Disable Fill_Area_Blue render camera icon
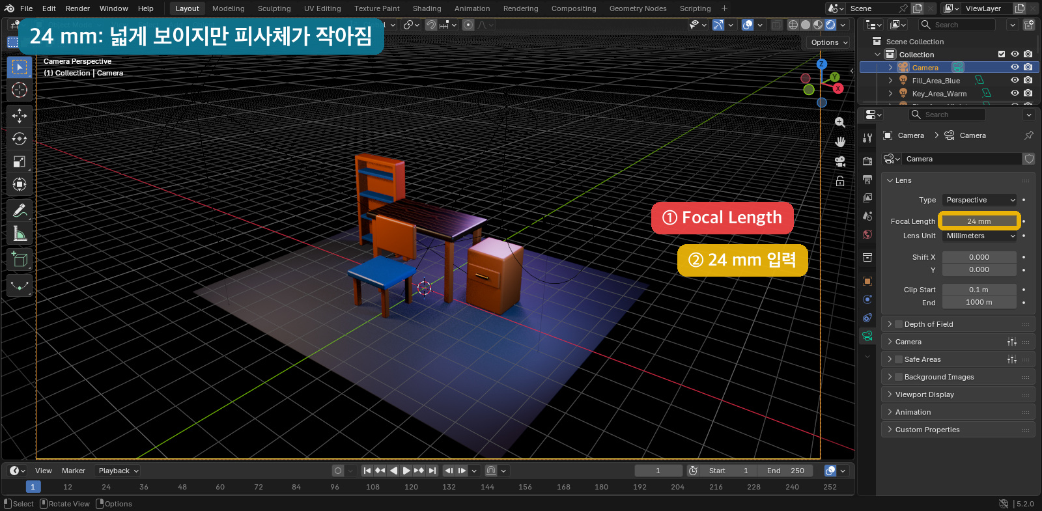Screen dimensions: 1042x511 [x=1028, y=80]
